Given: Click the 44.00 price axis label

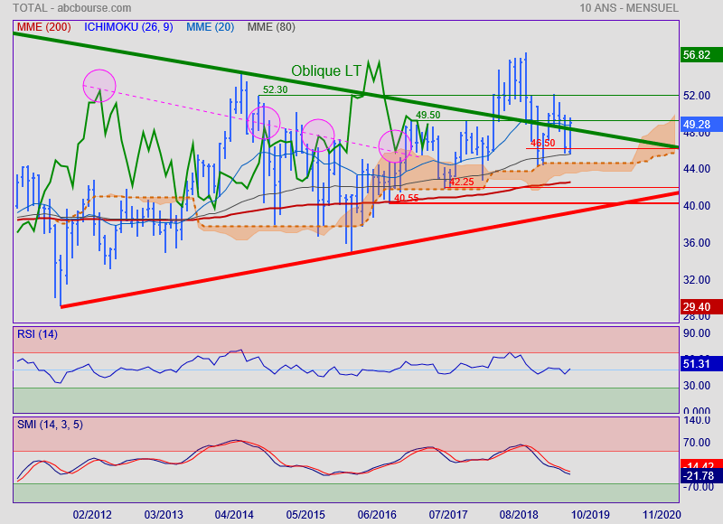Looking at the screenshot, I should click(x=697, y=169).
